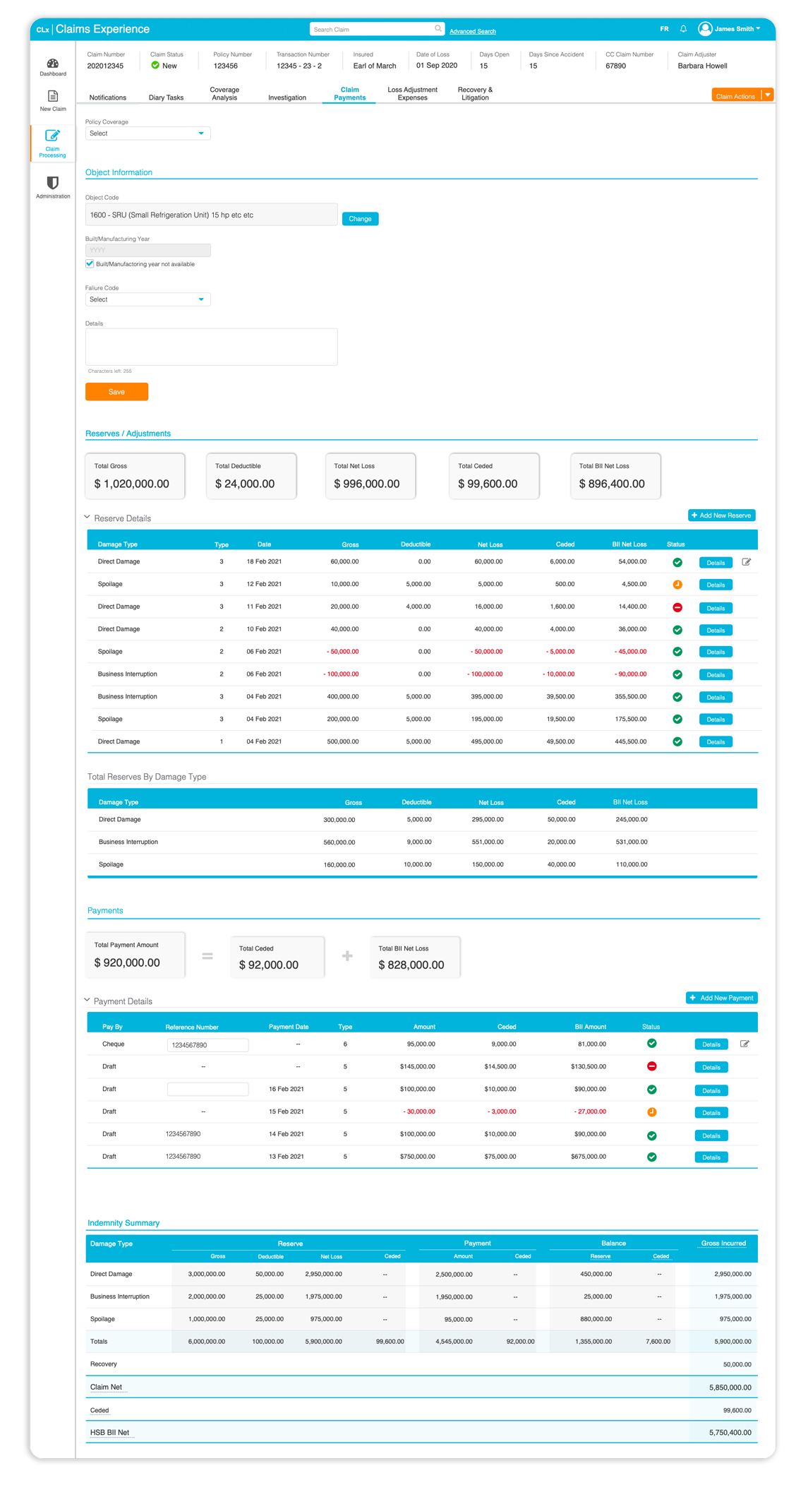Toggle Built/Manufacturing year not available checkbox

pos(90,263)
